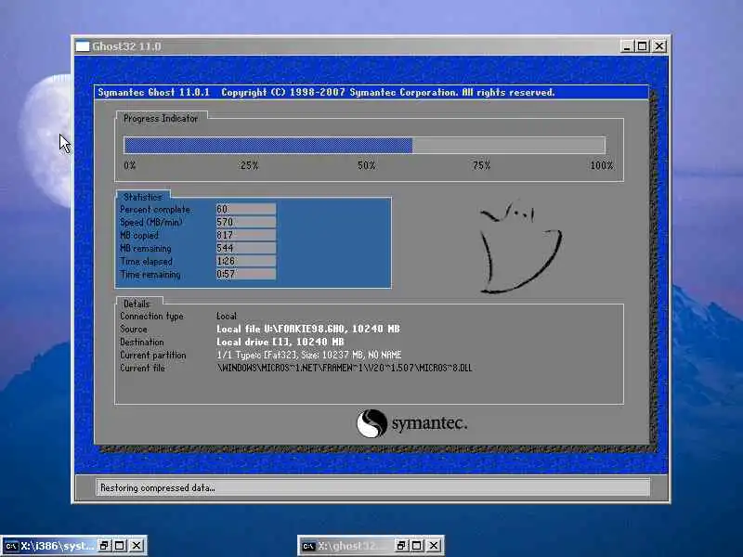Click the Progress Indicator group label
Viewport: 743px width, 557px height.
(161, 119)
